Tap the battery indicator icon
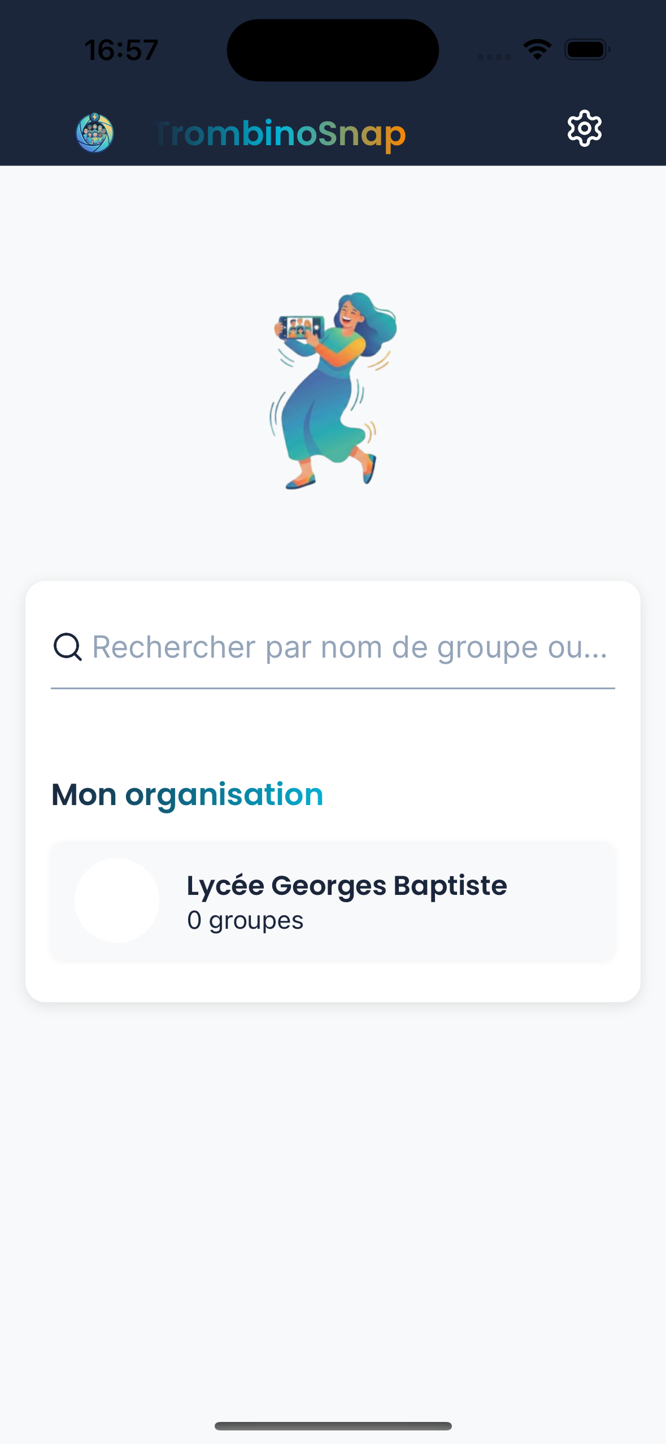The image size is (666, 1444). click(587, 50)
